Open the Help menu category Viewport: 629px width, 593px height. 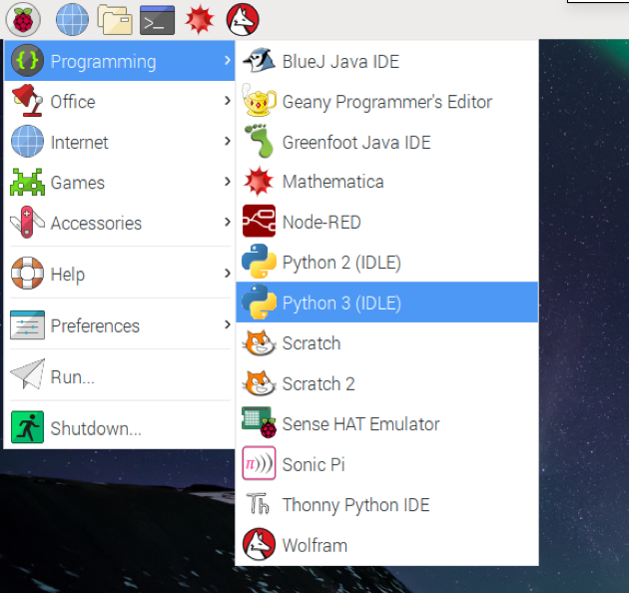120,273
